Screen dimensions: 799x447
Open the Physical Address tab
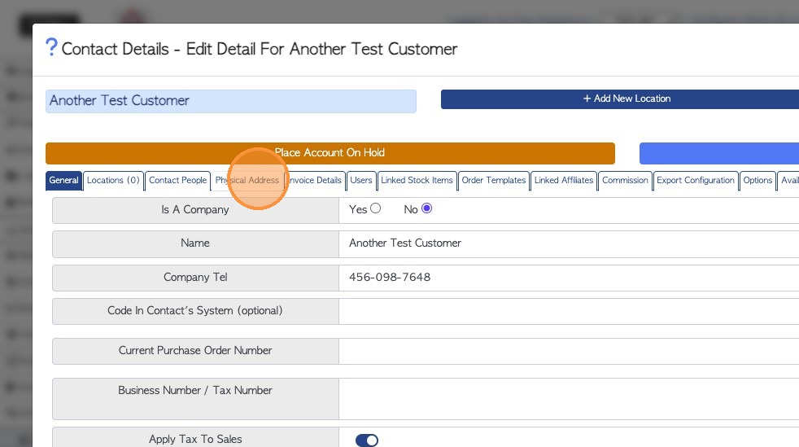tap(247, 181)
